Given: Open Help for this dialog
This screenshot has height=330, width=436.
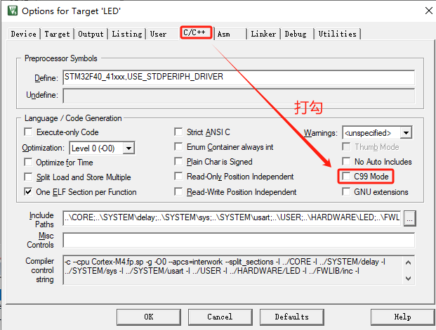Looking at the screenshot, I should point(402,317).
